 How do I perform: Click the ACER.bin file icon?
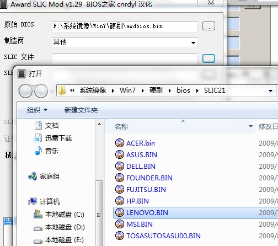tap(120, 143)
